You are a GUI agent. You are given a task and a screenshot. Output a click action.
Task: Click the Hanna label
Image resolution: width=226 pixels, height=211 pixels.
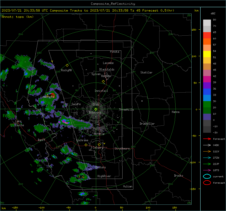click(x=176, y=112)
